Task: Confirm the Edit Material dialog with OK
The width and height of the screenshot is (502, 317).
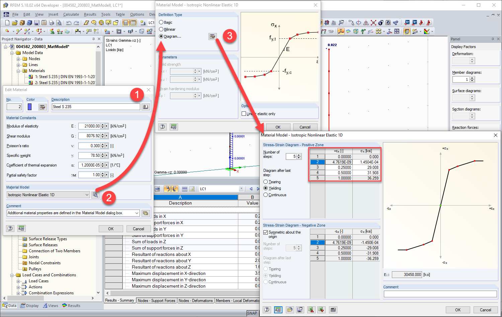Action: click(111, 229)
